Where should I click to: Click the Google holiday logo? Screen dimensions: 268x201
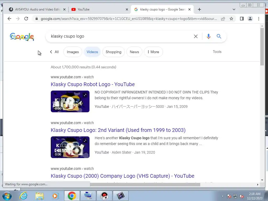[22, 37]
